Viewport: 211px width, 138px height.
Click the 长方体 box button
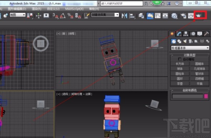(x=180, y=64)
